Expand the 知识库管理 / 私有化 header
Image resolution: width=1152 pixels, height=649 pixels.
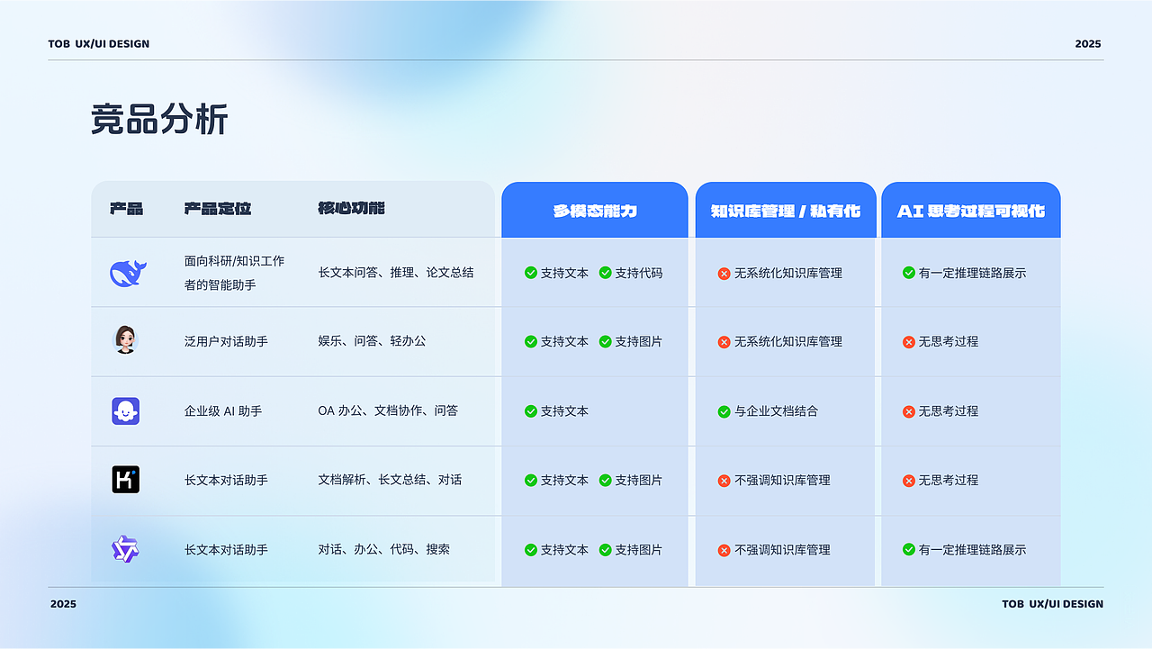click(785, 210)
